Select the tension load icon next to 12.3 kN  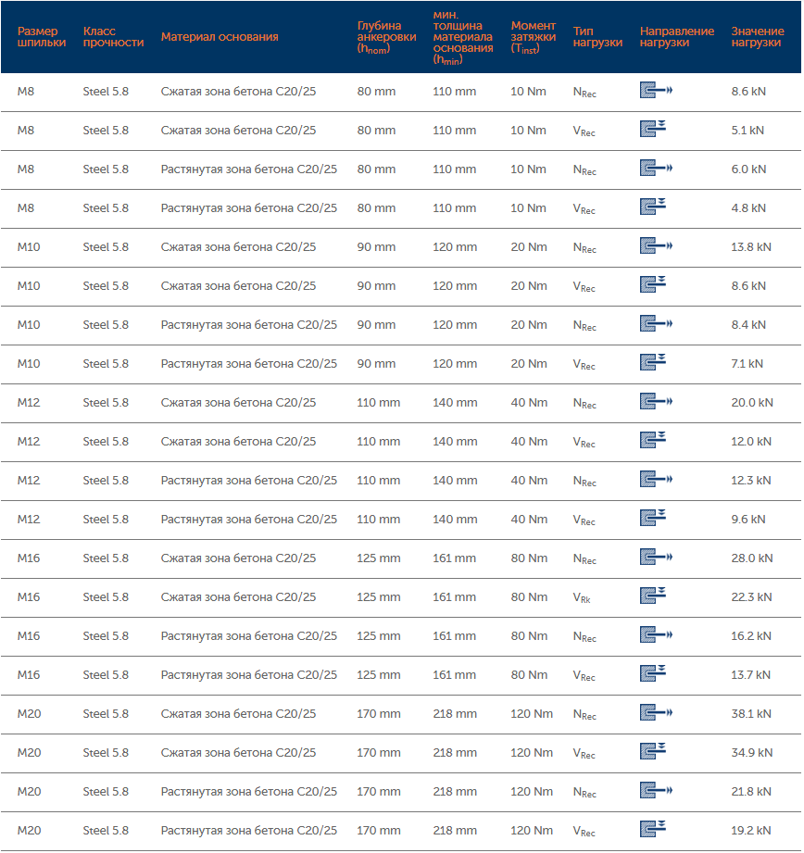tap(656, 480)
